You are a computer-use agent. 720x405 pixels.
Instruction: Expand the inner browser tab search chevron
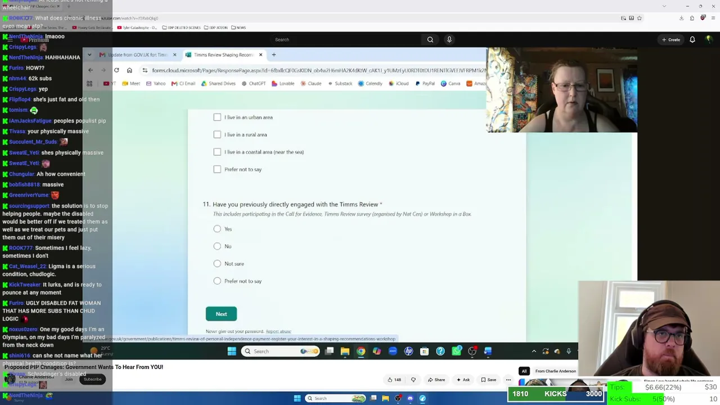click(x=88, y=55)
